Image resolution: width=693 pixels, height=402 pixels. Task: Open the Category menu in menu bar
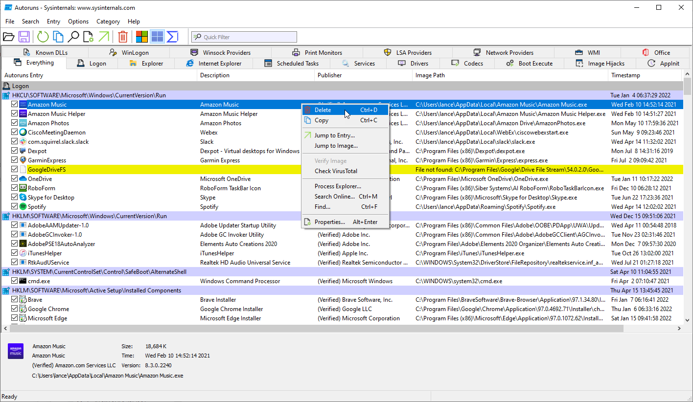(108, 22)
